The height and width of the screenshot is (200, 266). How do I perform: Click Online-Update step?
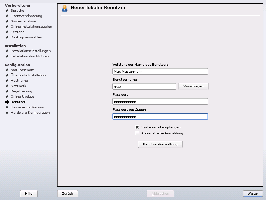pyautogui.click(x=22, y=96)
